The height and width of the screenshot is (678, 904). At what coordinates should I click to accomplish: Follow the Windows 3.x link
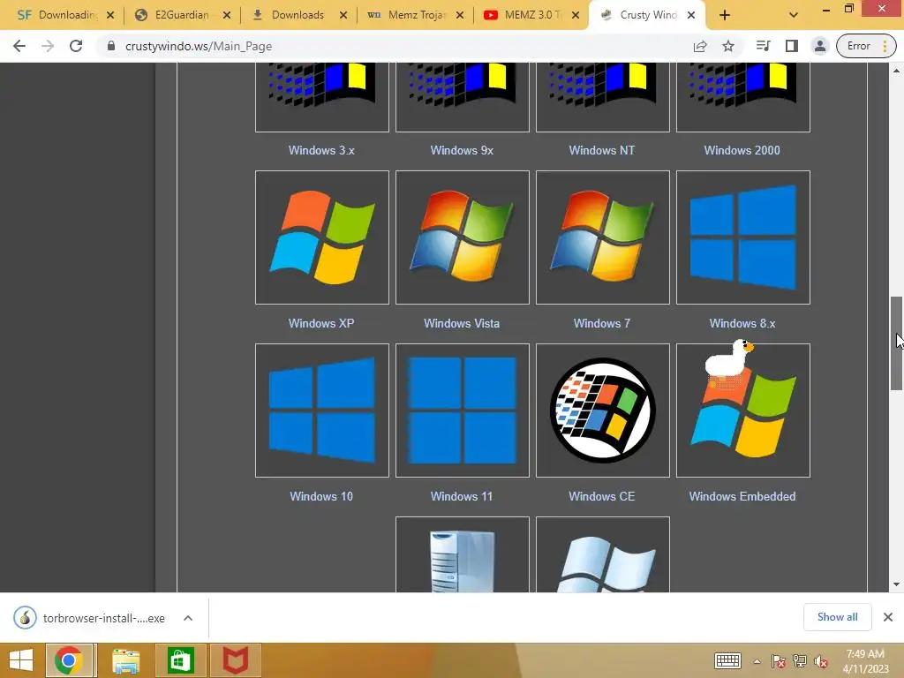321,150
